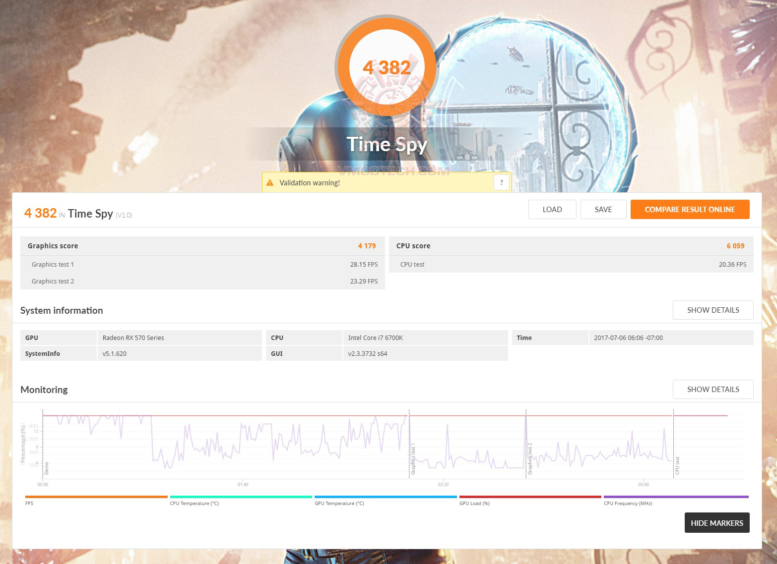Click the Graphics score value 4 179

tap(367, 246)
